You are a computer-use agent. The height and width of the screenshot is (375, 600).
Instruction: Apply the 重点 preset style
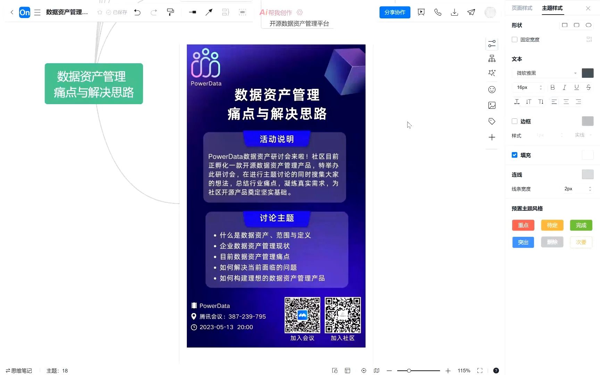(523, 225)
